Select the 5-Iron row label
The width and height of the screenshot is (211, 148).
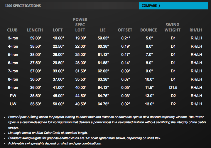point(13,55)
